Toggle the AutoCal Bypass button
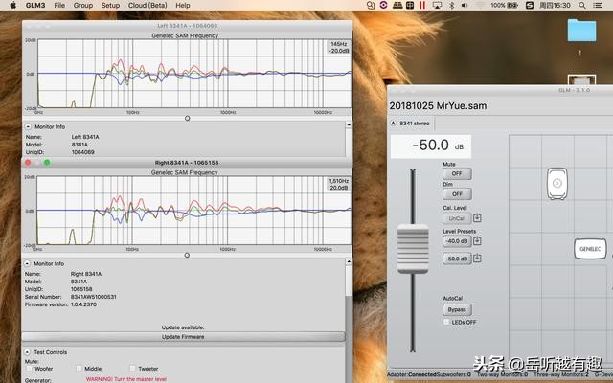 pyautogui.click(x=457, y=309)
